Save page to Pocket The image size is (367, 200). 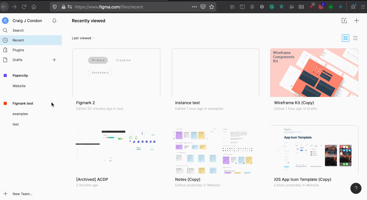(x=203, y=7)
